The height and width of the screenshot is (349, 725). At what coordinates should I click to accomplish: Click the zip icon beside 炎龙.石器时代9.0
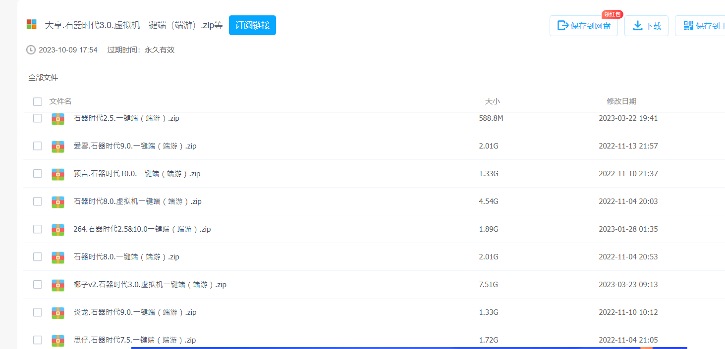pyautogui.click(x=58, y=312)
